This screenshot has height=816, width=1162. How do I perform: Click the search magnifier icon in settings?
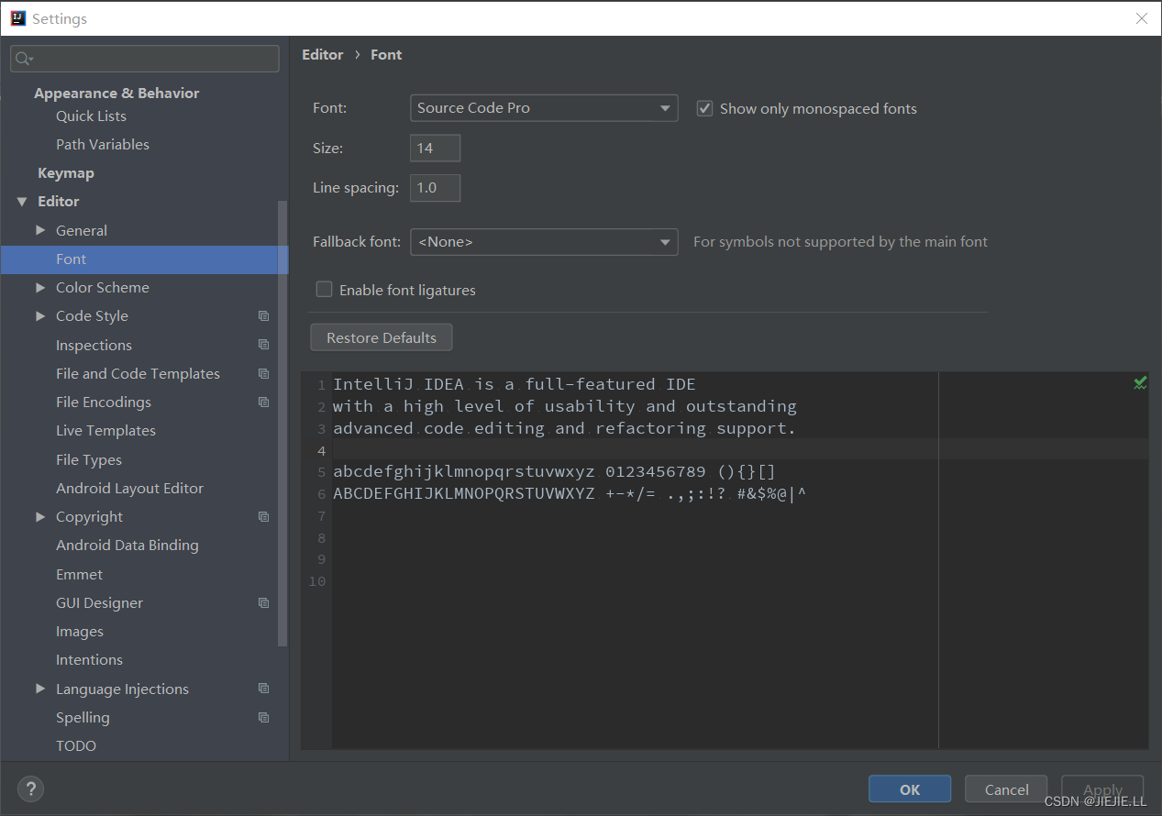coord(24,59)
